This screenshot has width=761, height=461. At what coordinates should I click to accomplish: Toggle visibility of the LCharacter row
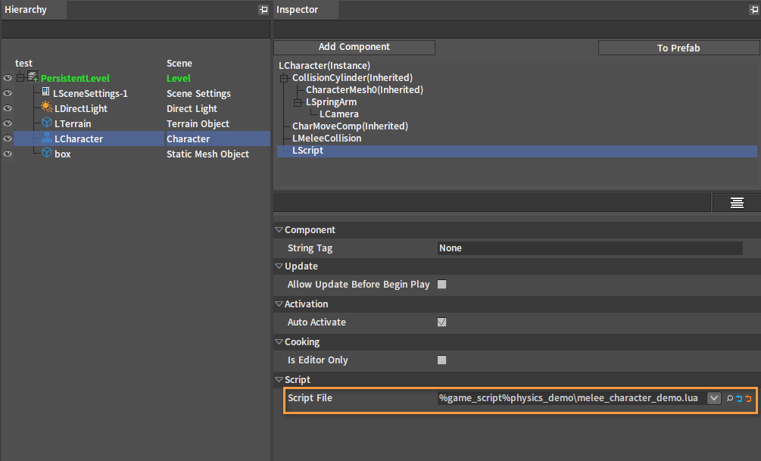pos(8,139)
